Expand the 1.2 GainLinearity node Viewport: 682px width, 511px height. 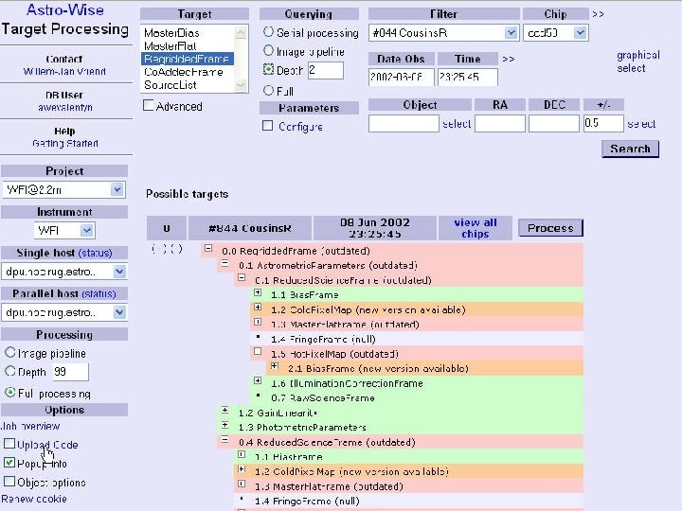point(224,410)
